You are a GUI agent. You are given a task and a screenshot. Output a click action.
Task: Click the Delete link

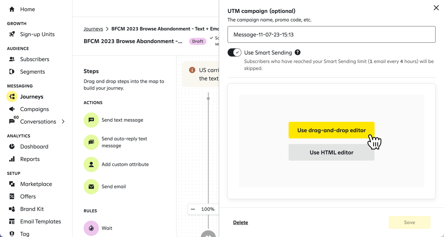pyautogui.click(x=240, y=222)
